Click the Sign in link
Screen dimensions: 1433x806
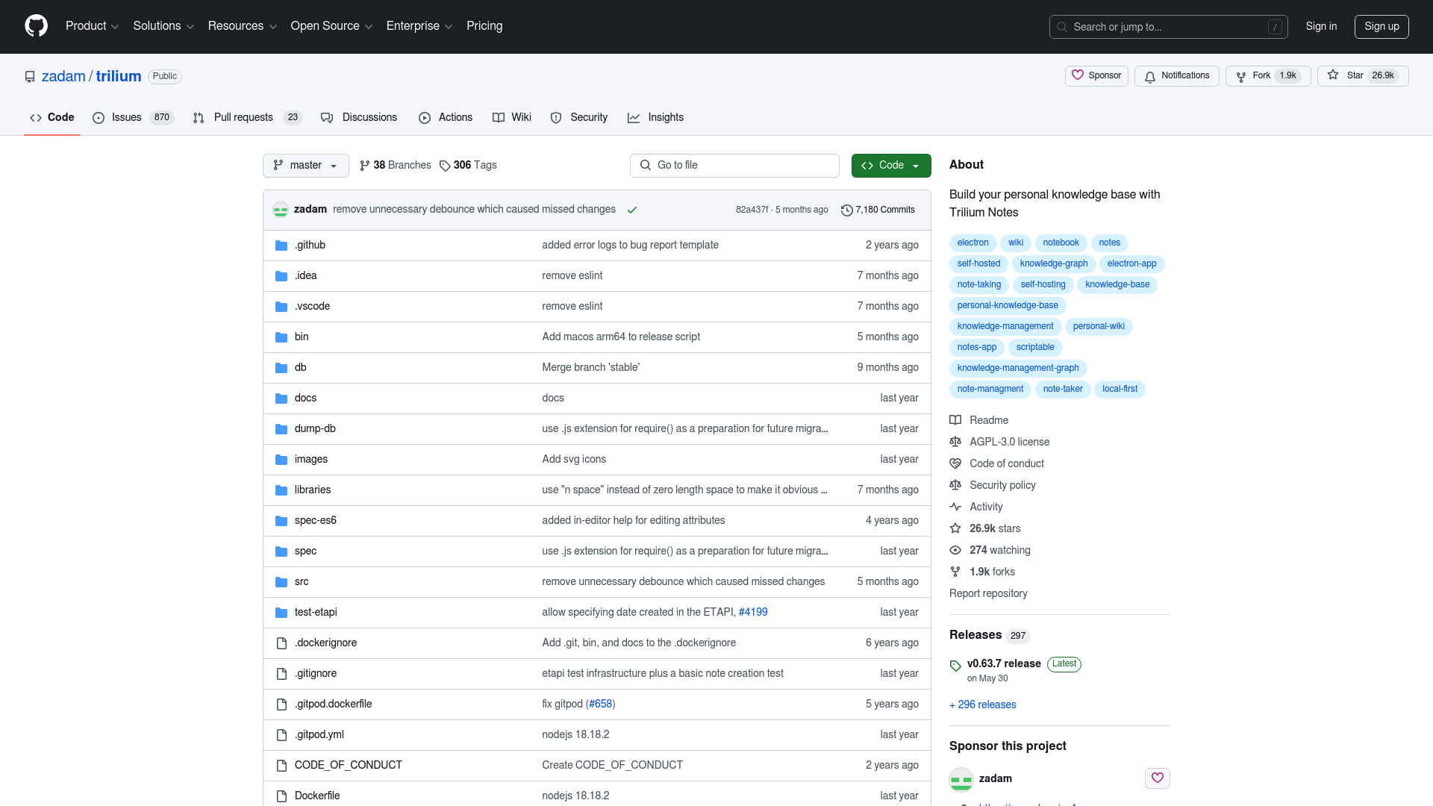point(1321,26)
